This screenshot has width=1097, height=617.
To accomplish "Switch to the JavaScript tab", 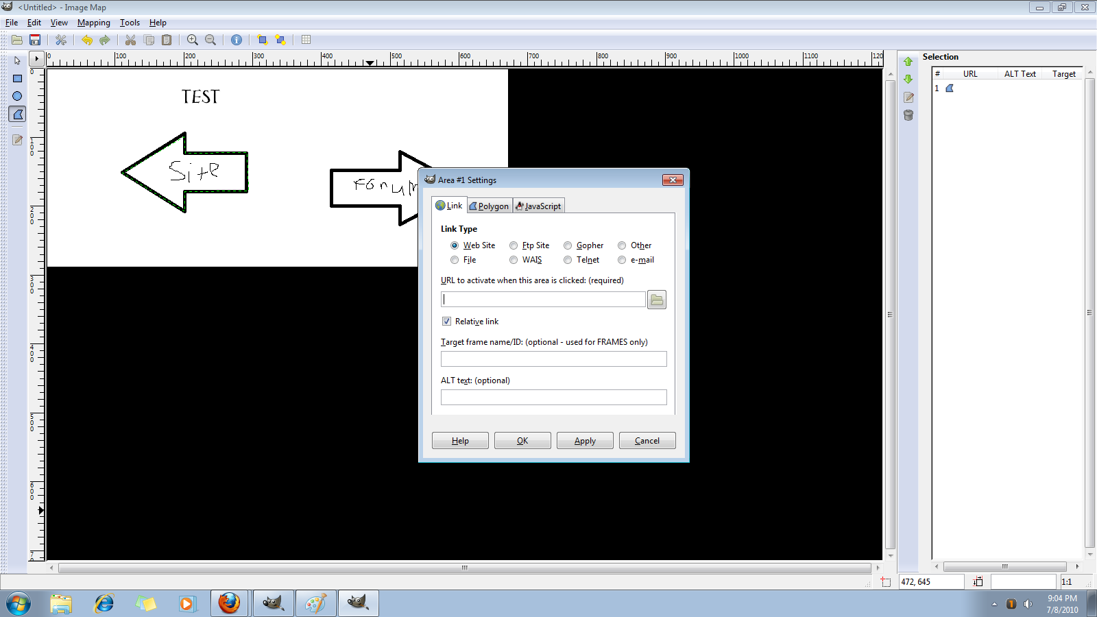I will 539,206.
